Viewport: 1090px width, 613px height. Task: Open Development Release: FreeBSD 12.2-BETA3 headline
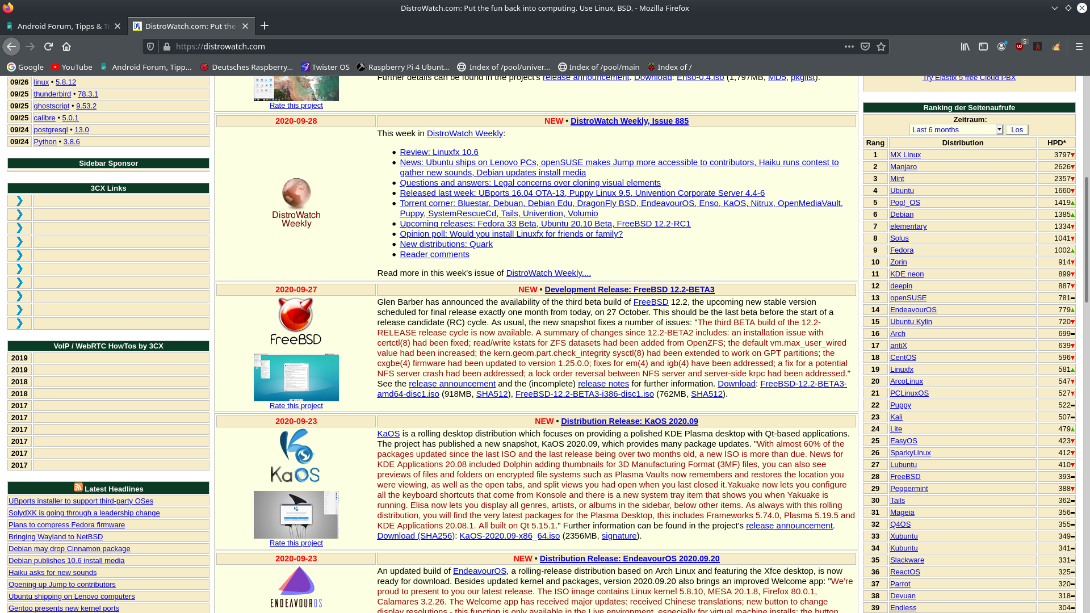(629, 289)
